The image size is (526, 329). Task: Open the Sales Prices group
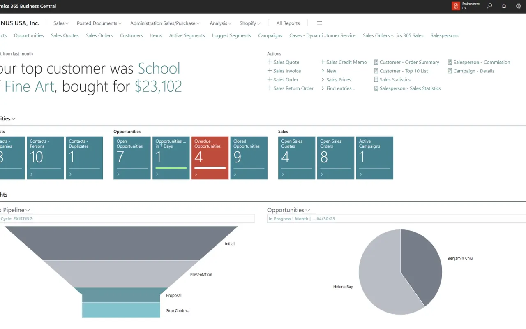coord(336,79)
